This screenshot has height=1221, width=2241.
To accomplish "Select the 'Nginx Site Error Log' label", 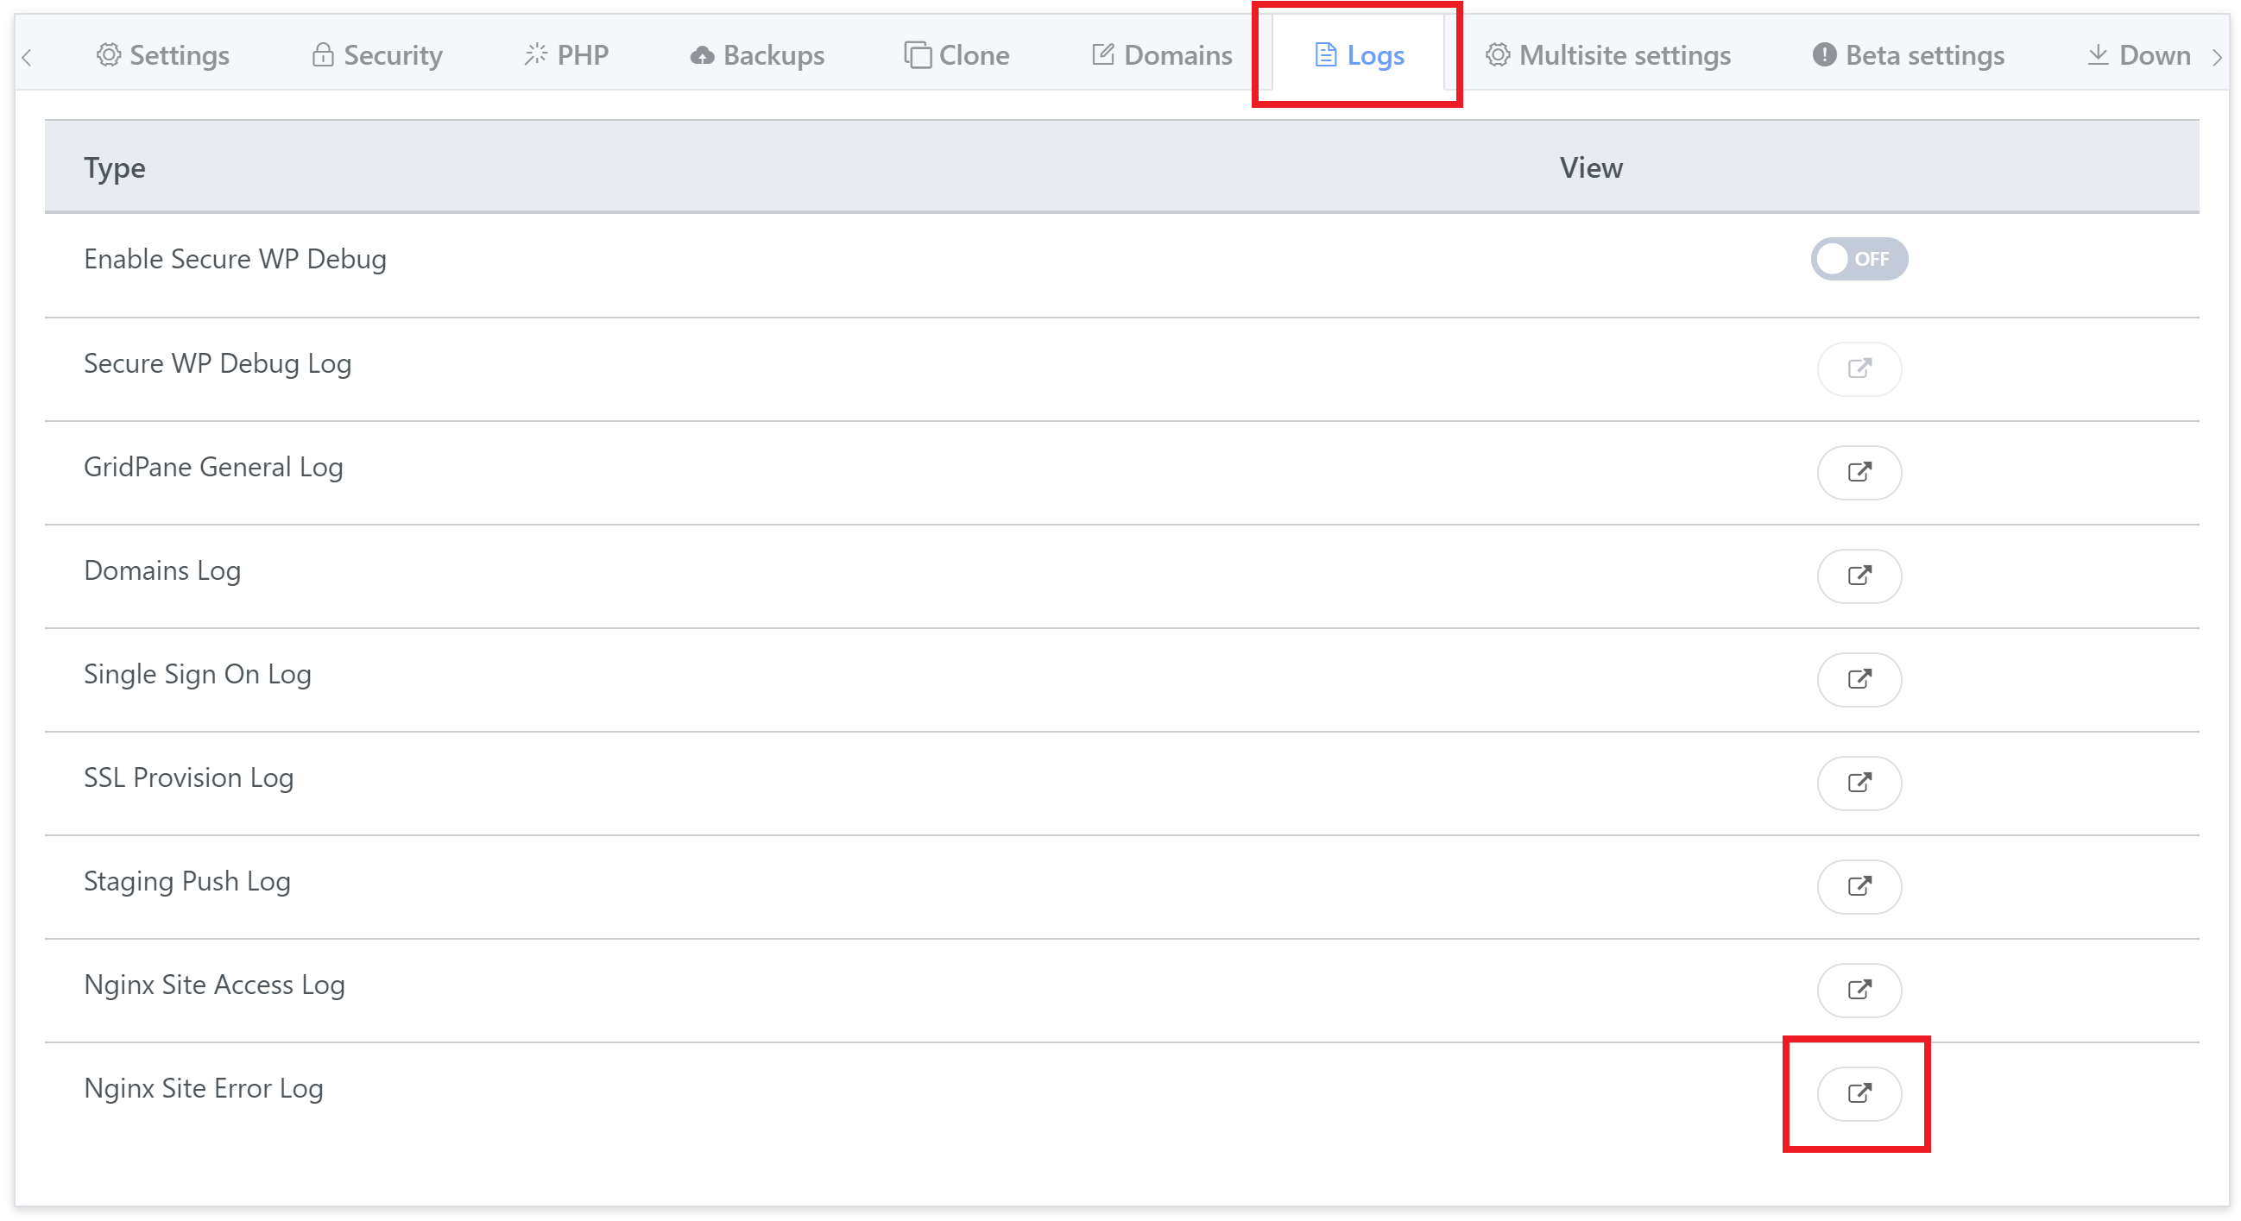I will pyautogui.click(x=204, y=1088).
